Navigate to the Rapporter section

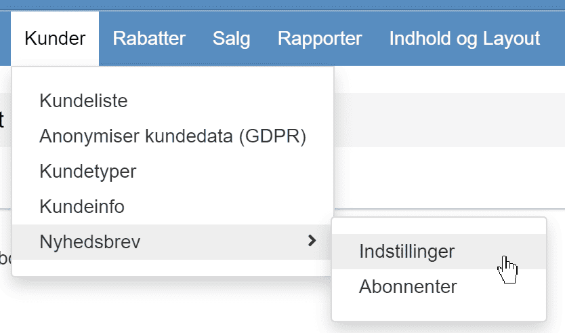(320, 39)
